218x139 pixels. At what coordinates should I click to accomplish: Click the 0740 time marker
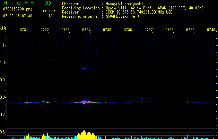pyautogui.click(x=211, y=30)
